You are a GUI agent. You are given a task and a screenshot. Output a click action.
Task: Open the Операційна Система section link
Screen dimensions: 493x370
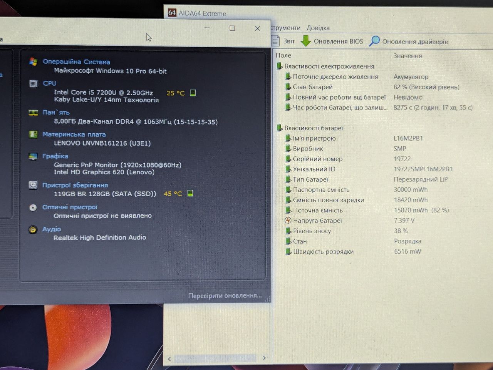tap(76, 61)
